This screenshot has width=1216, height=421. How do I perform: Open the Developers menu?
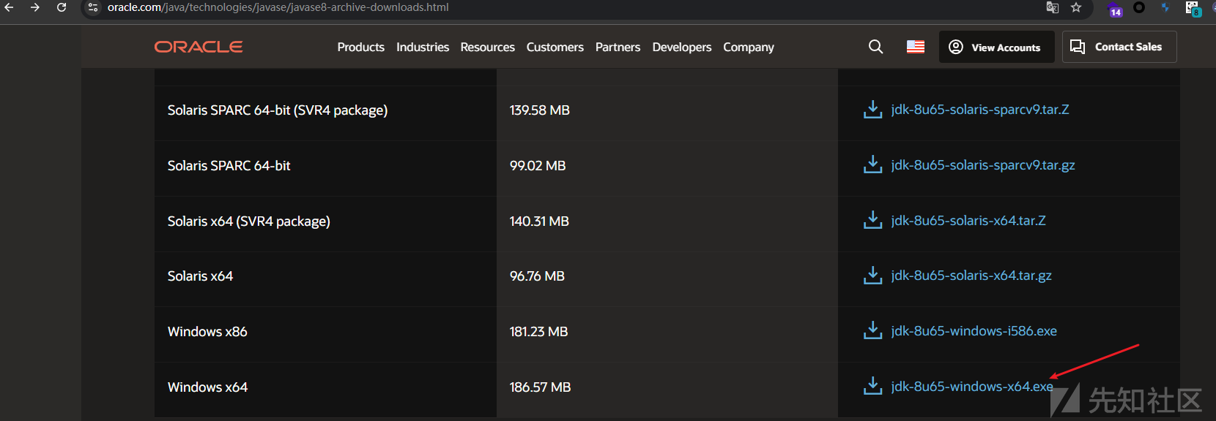tap(682, 47)
